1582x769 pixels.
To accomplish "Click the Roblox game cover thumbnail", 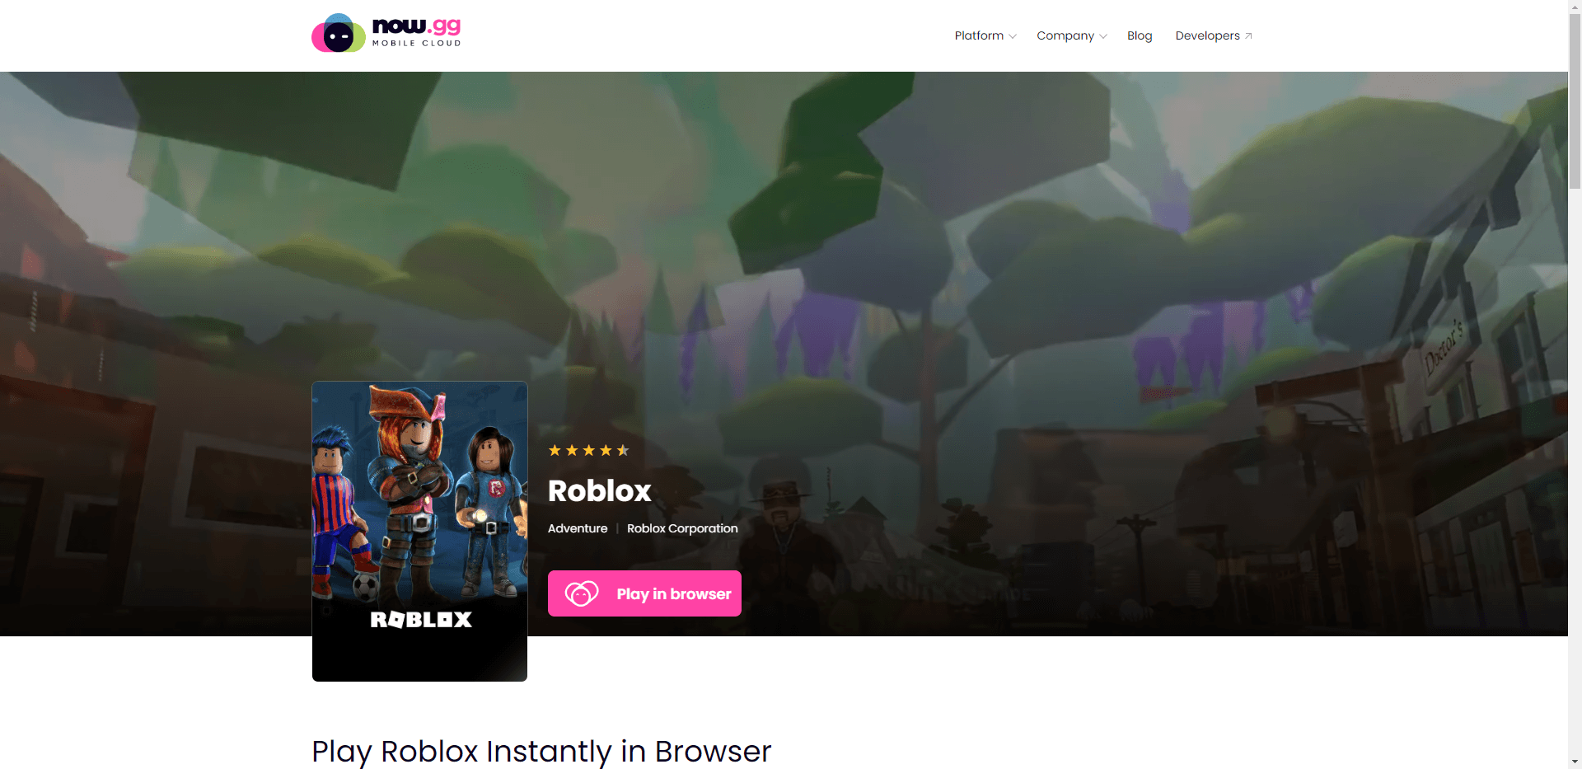I will coord(419,531).
